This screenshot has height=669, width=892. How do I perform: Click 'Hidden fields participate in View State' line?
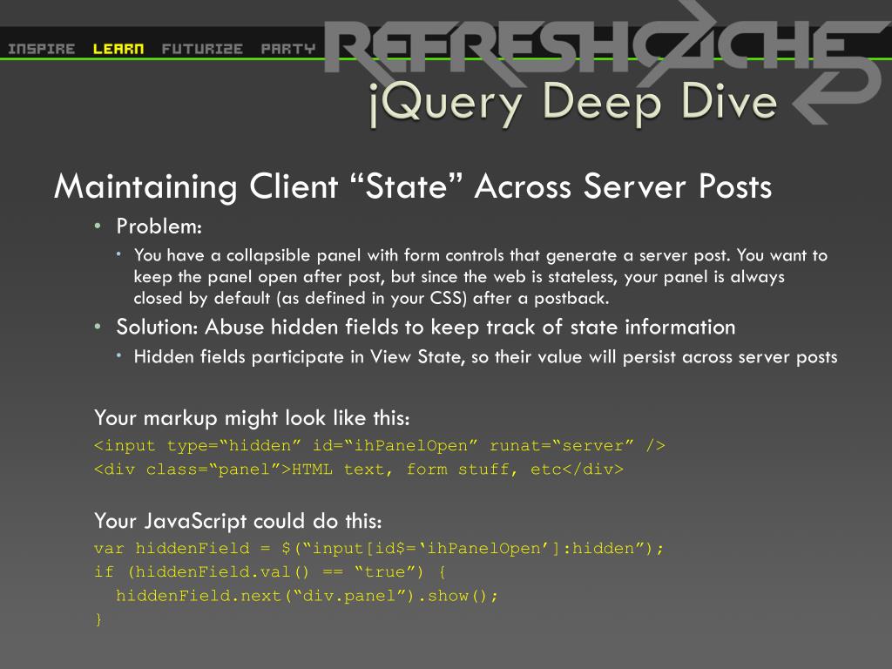tap(485, 357)
